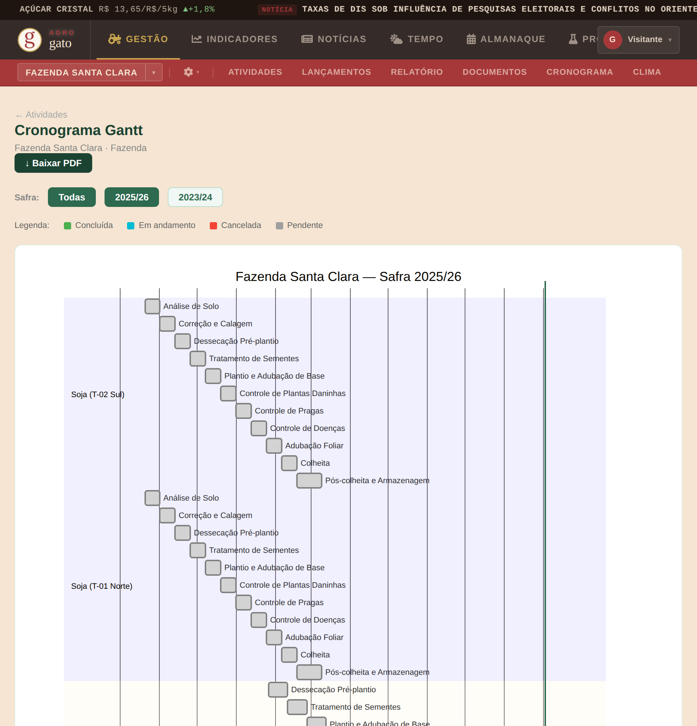Click the Soja (T-02 Sul) Correção e Calagem bar

tap(167, 324)
